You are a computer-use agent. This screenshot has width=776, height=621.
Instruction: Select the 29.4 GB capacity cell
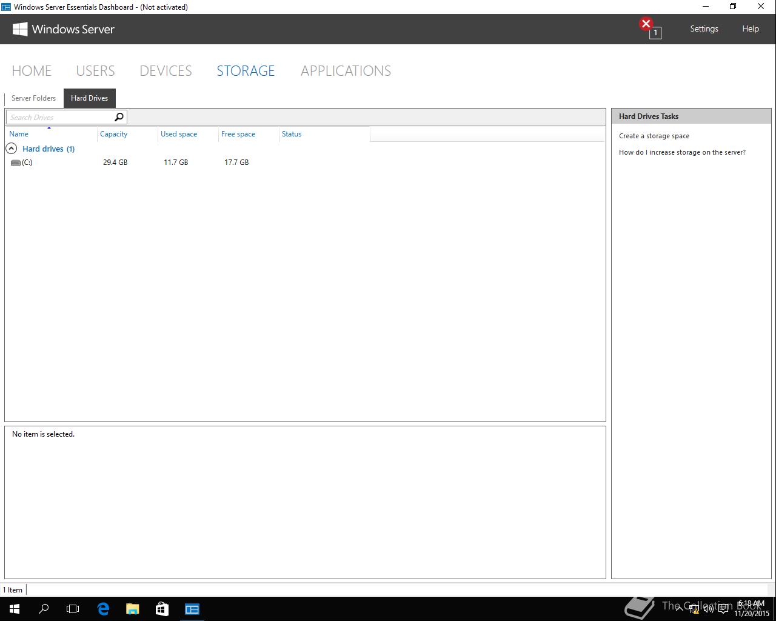pos(115,163)
